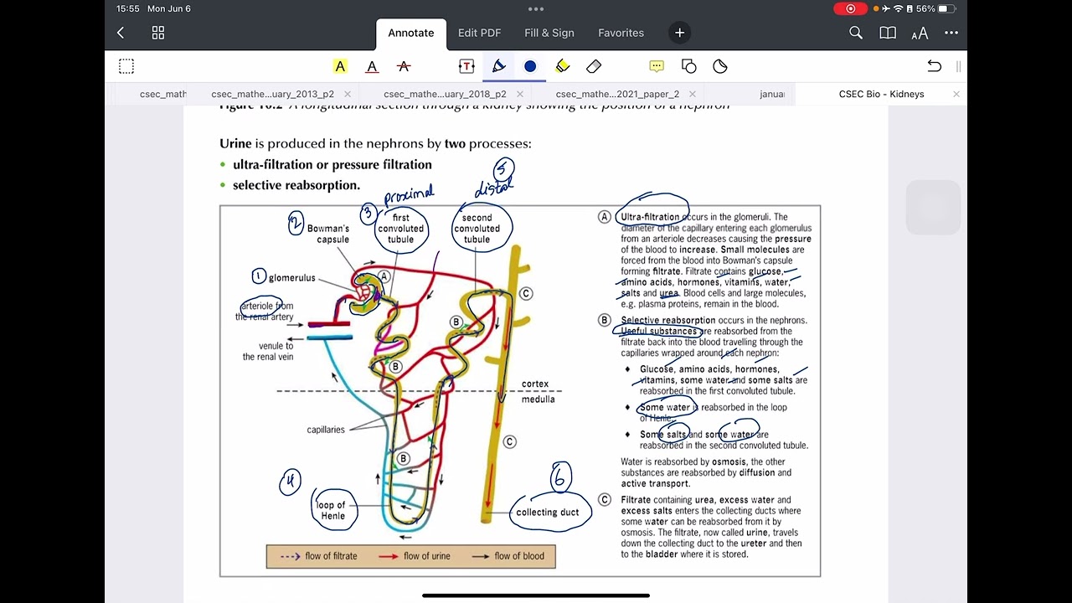Tap the three-dot multitasking indicator at top

[x=536, y=8]
